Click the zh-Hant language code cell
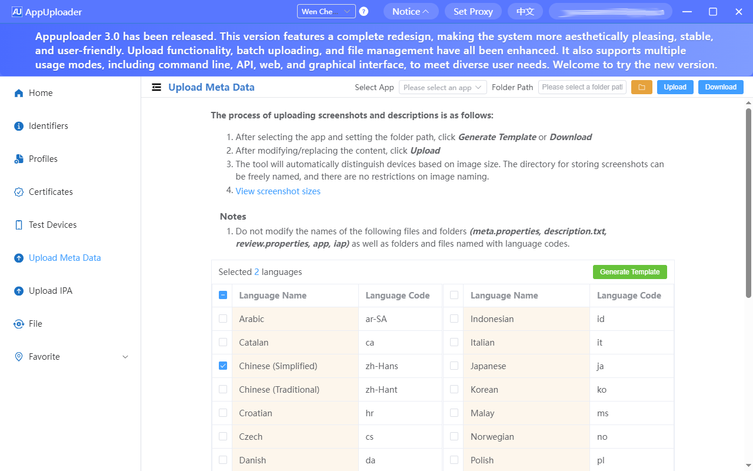753x471 pixels. point(401,389)
